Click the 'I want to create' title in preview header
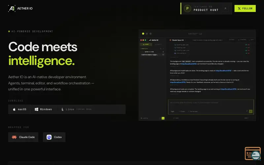 pos(208,40)
